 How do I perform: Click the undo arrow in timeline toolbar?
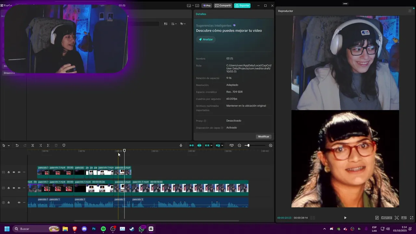point(17,145)
